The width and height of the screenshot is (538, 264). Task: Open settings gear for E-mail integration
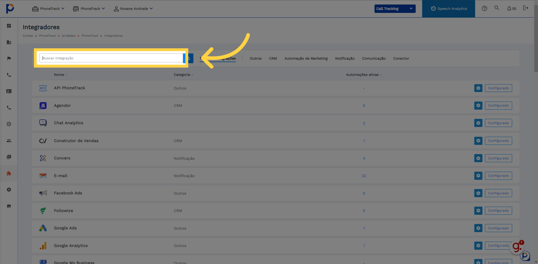point(478,176)
